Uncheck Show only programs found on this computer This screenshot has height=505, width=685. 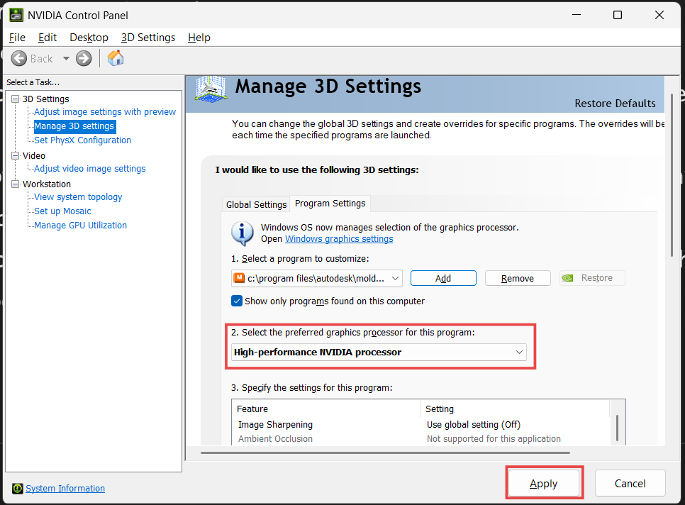[237, 301]
